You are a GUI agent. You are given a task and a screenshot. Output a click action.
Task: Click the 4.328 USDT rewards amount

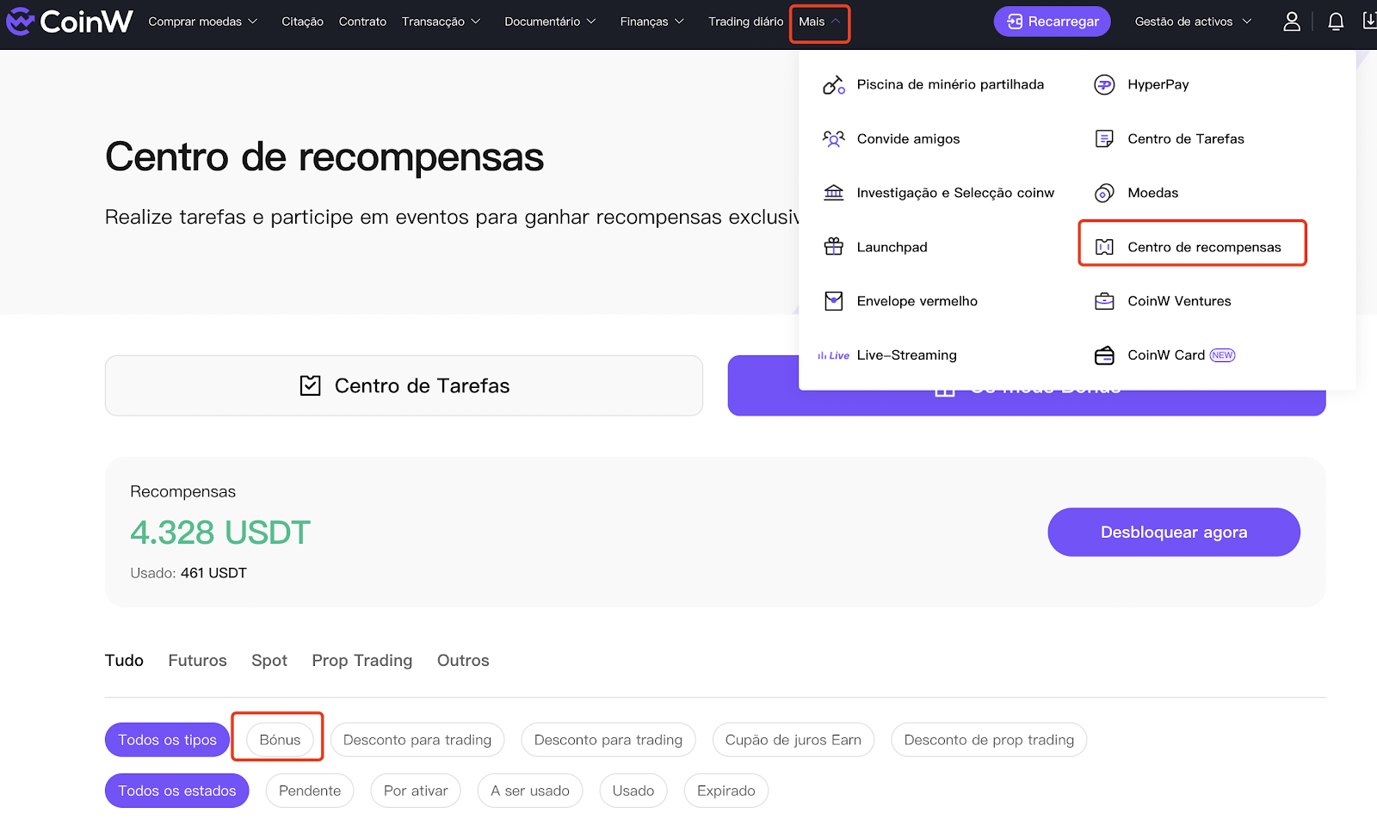tap(220, 533)
